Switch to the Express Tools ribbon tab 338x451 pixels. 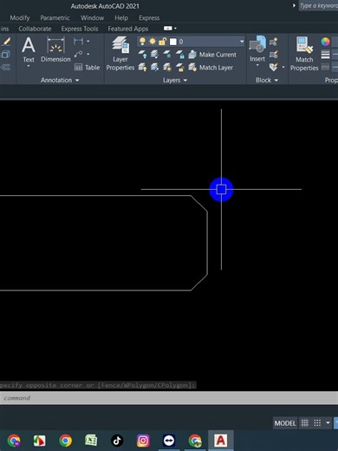80,29
